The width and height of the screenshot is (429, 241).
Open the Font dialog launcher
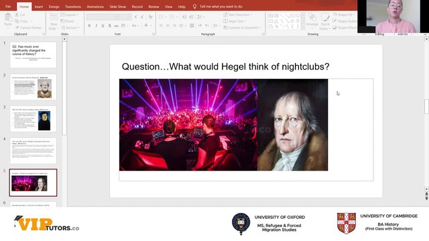pos(154,34)
